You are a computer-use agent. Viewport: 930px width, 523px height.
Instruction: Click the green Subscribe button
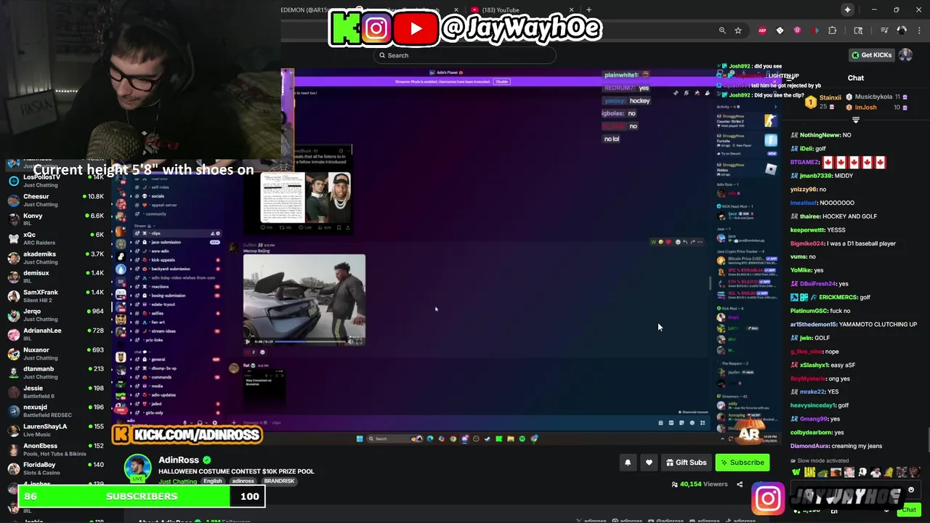pyautogui.click(x=742, y=463)
